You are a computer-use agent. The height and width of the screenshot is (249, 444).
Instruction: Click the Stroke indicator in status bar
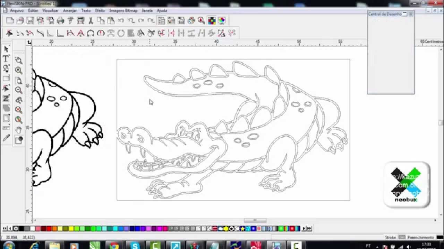click(x=390, y=237)
